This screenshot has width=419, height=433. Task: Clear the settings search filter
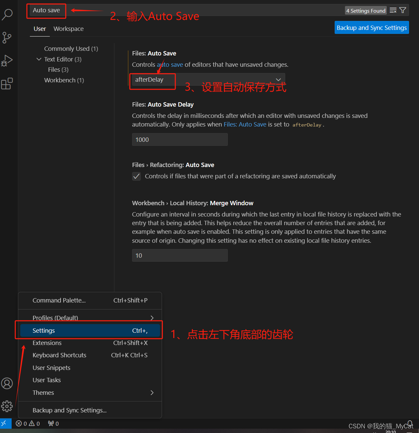click(x=393, y=10)
